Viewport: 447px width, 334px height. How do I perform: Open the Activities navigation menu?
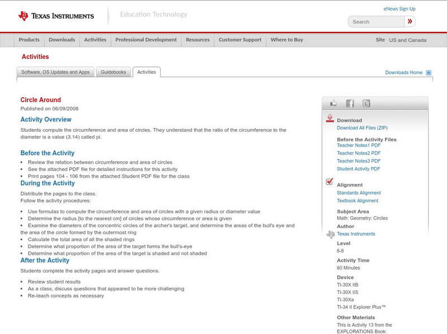[95, 40]
